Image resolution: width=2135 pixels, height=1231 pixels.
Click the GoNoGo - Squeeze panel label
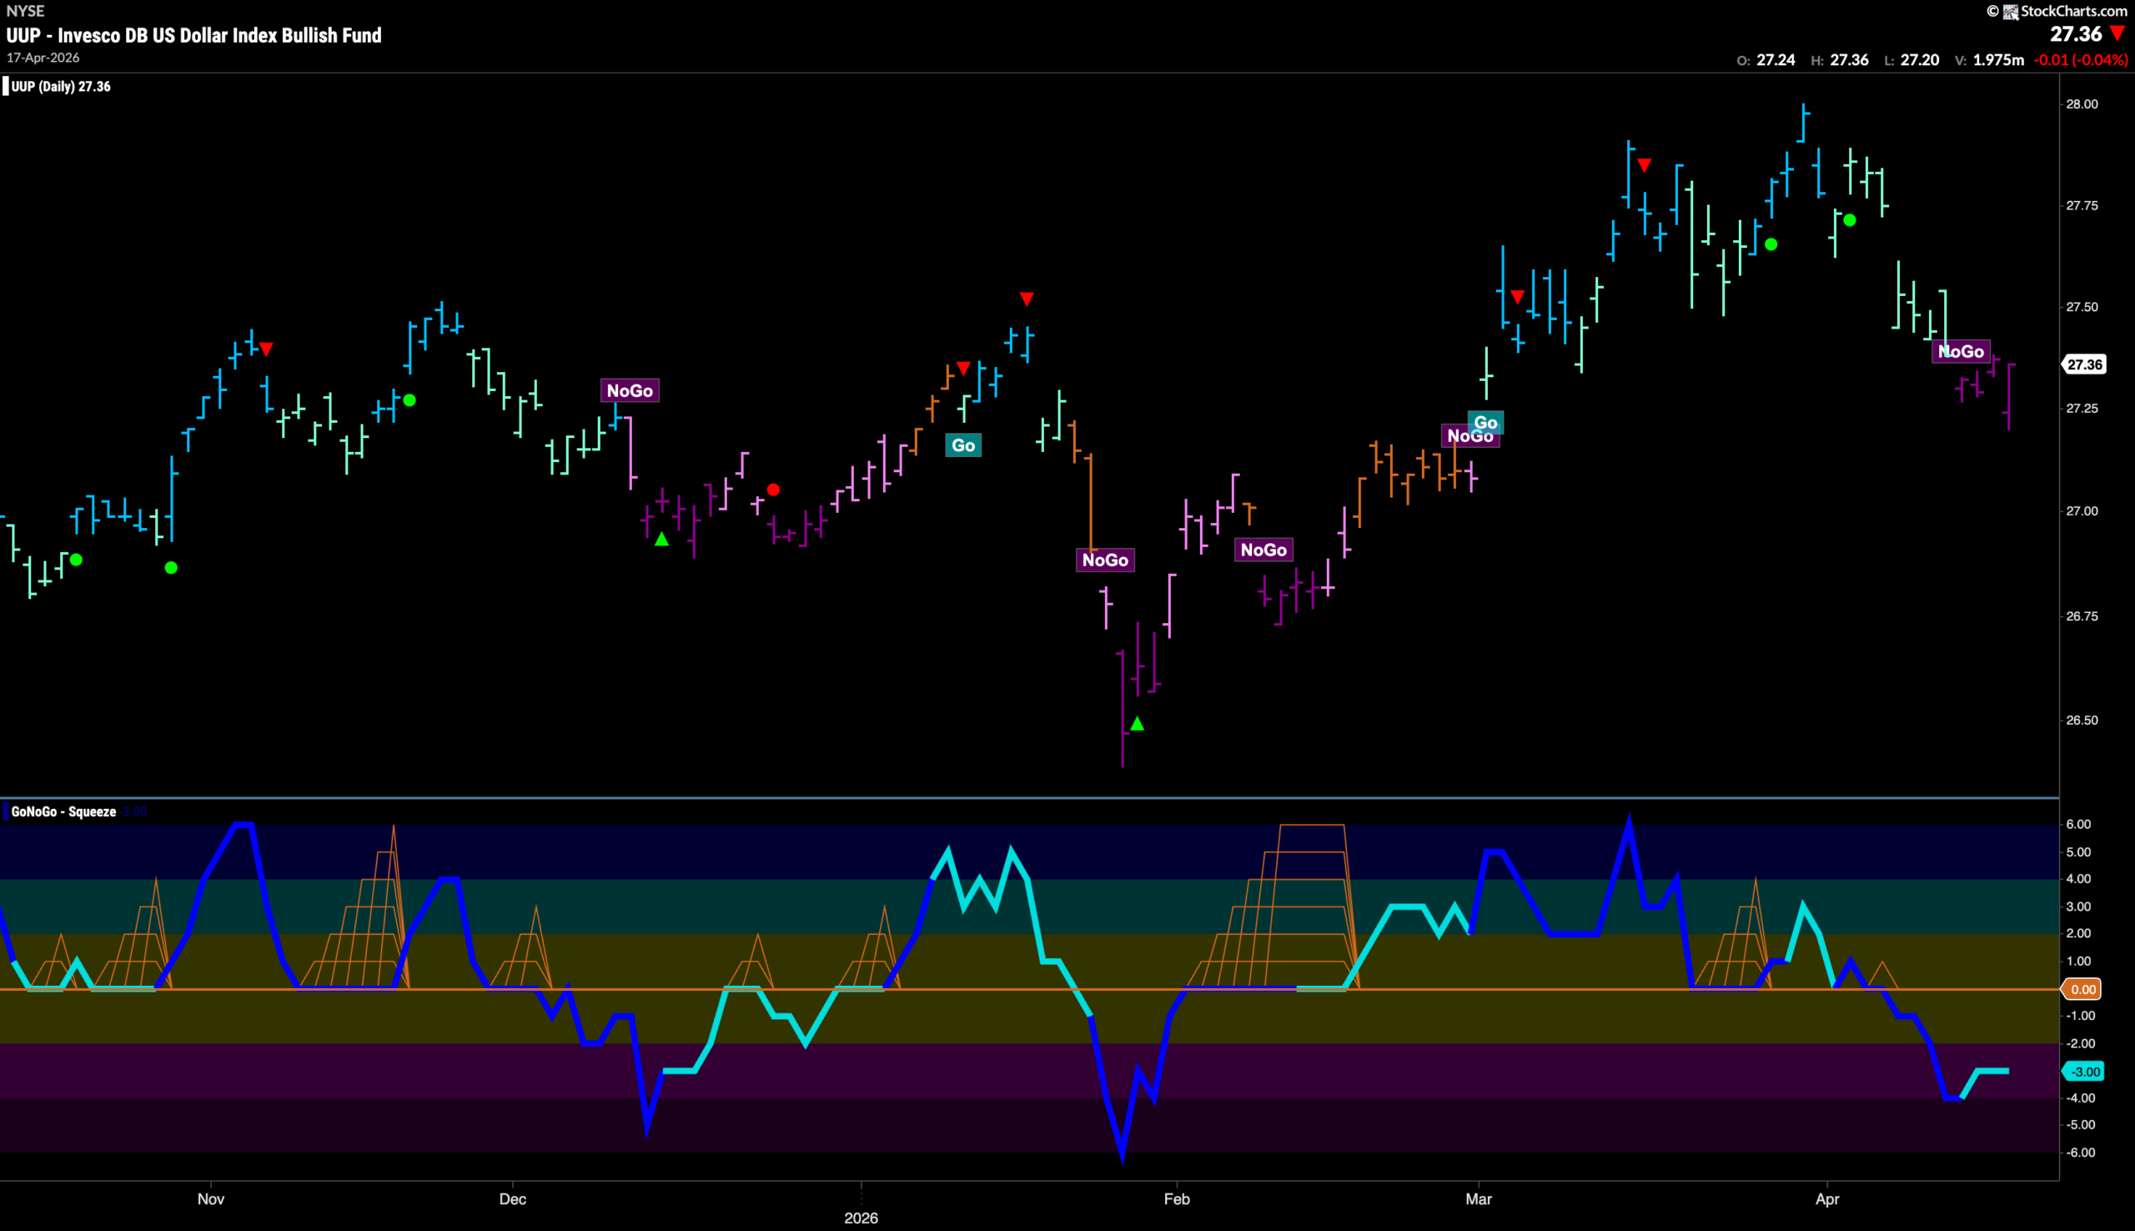[x=63, y=811]
